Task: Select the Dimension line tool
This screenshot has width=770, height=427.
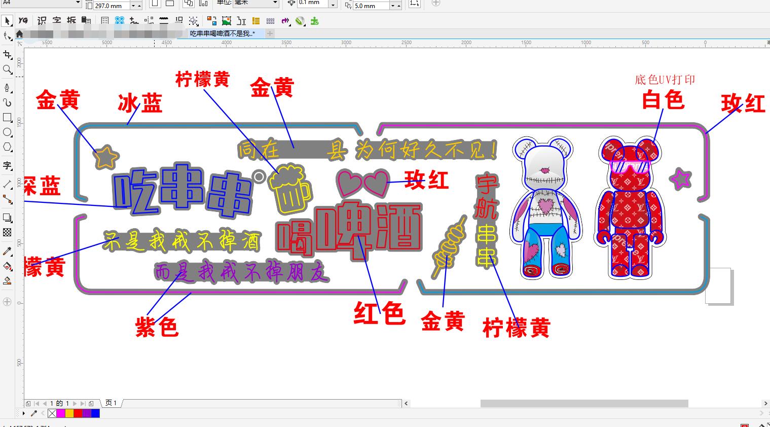Action: [7, 184]
